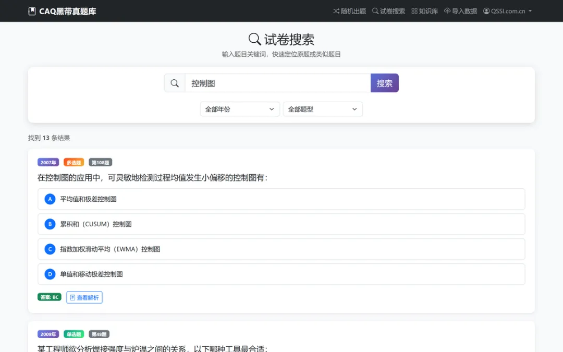Click the CAQ黑带真题库 book logo icon
The height and width of the screenshot is (352, 563).
click(x=32, y=11)
